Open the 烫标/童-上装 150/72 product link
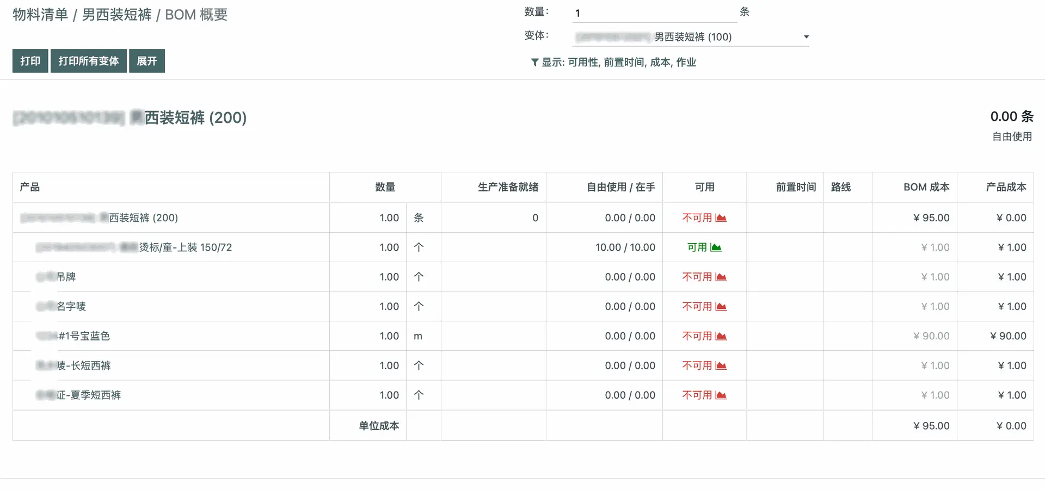1045x490 pixels. [185, 247]
